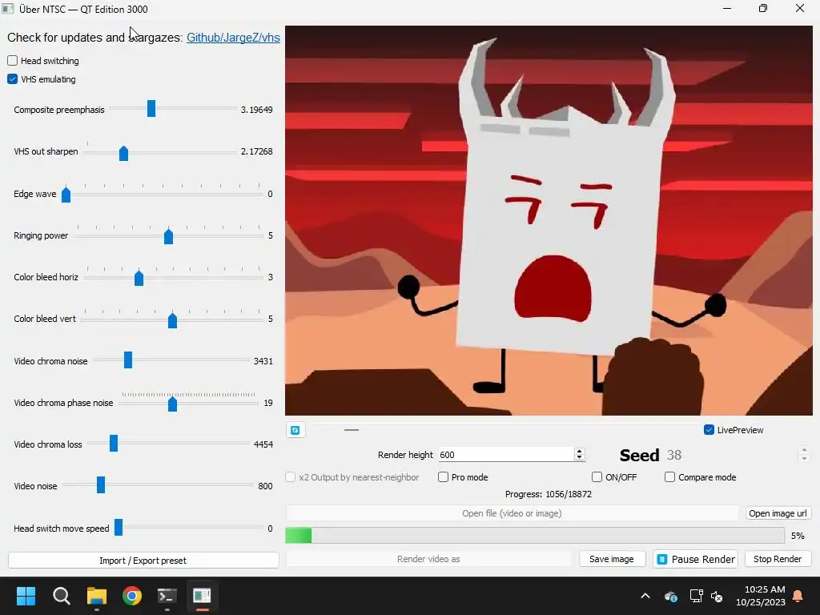The image size is (820, 615).
Task: Launch Google Chrome from taskbar
Action: 132,596
